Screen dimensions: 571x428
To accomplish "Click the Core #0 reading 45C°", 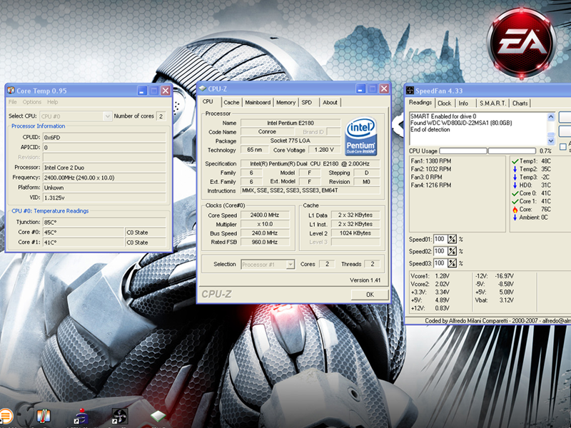I will coord(84,233).
